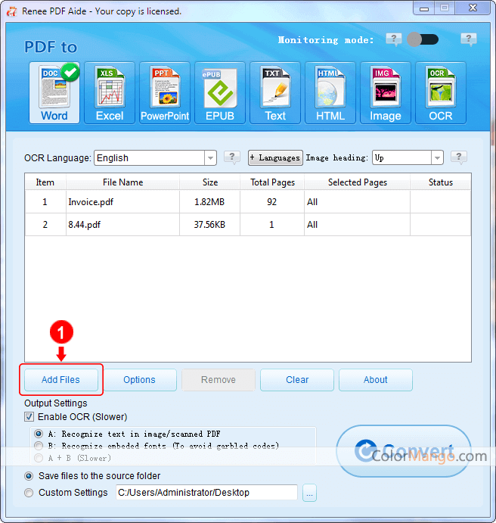The width and height of the screenshot is (496, 523).
Task: Choose the Text output format icon
Action: tap(275, 93)
